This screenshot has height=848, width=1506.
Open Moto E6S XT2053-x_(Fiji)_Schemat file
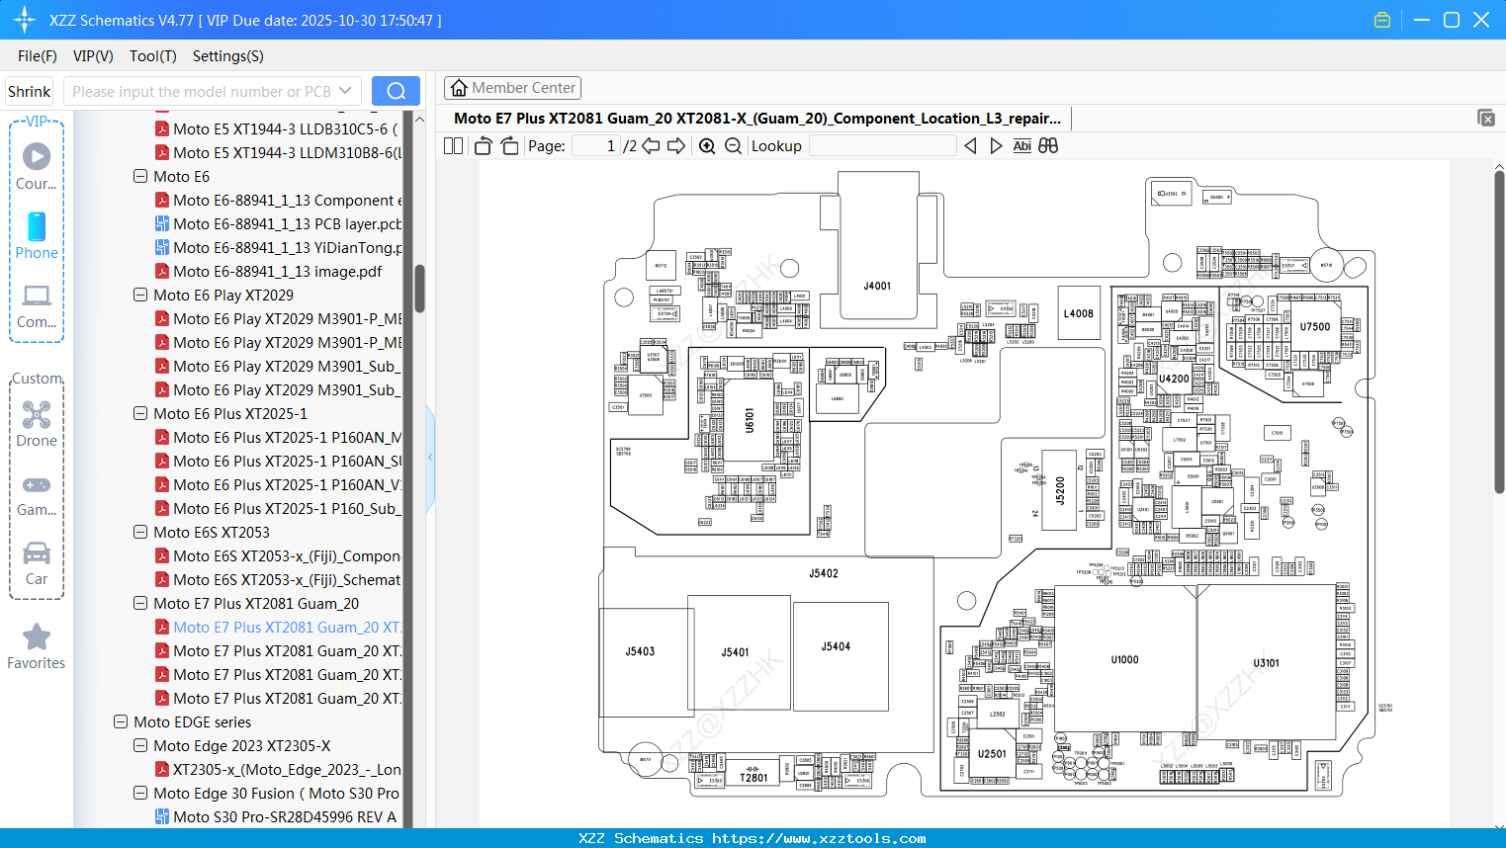[278, 580]
